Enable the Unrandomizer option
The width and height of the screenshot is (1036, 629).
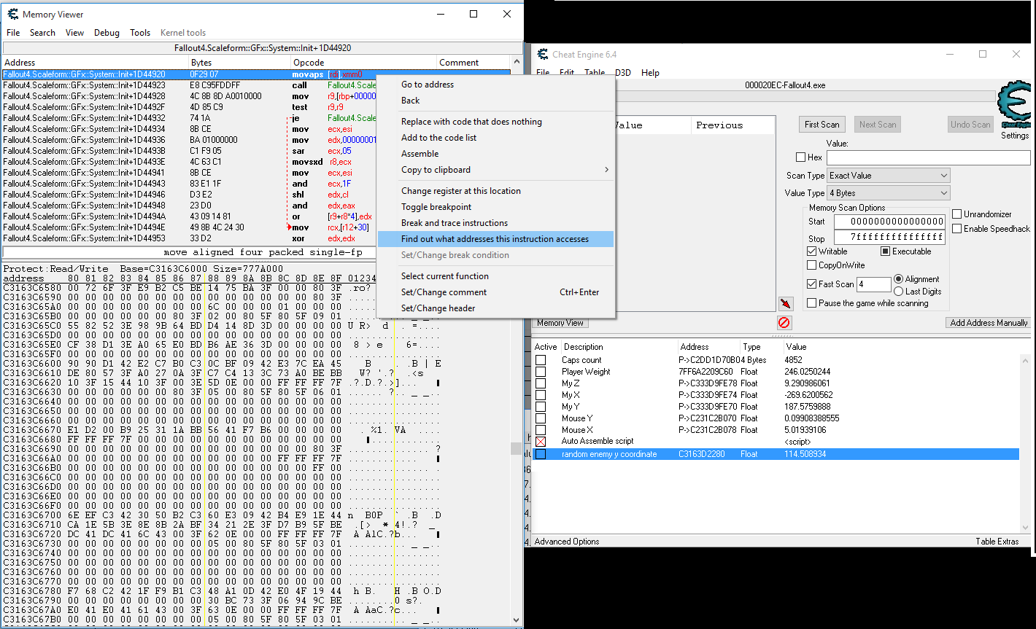point(957,214)
